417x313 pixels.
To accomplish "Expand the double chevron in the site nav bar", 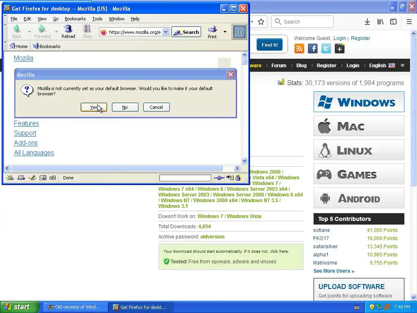I will [x=403, y=66].
